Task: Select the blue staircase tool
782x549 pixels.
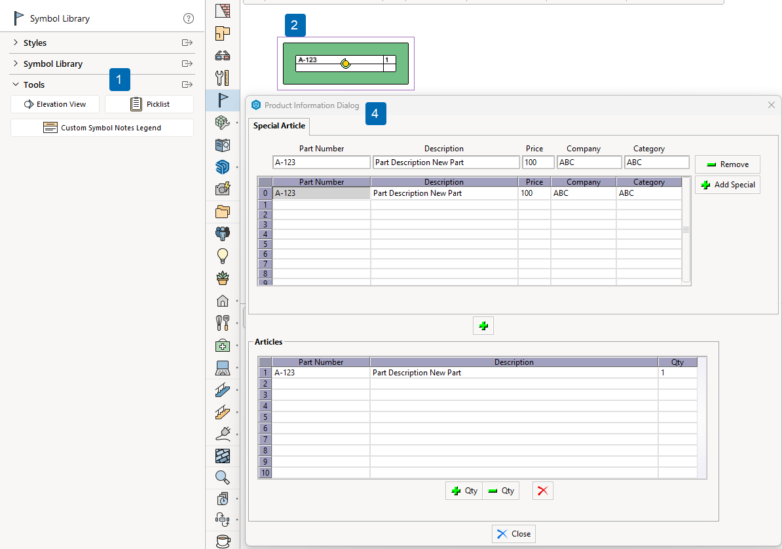Action: 223,390
